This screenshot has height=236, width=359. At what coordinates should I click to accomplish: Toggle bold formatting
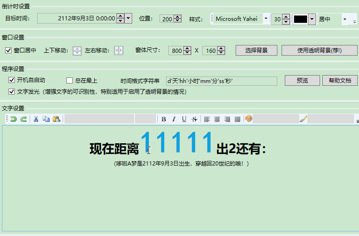(x=163, y=119)
